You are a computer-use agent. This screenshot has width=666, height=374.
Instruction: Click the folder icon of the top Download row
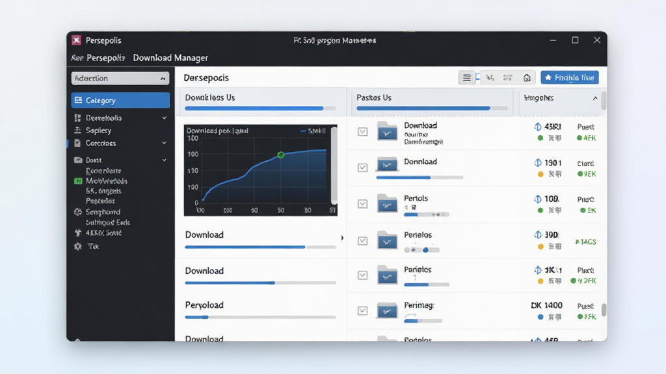[388, 131]
